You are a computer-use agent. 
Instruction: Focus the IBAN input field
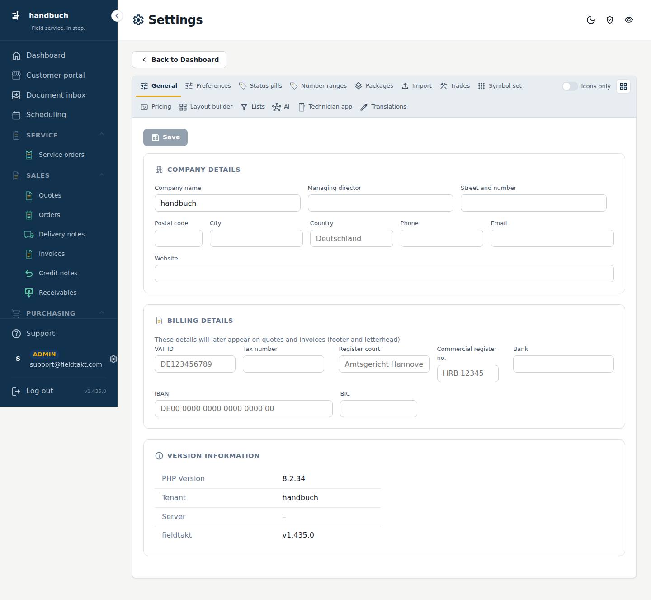[x=244, y=409]
